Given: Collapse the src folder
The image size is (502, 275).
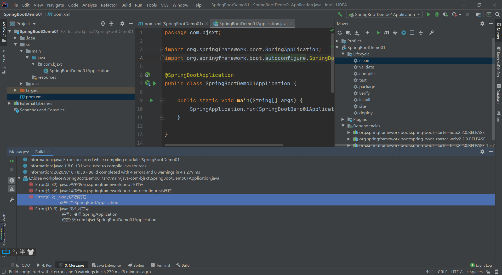Looking at the screenshot, I should click(15, 44).
